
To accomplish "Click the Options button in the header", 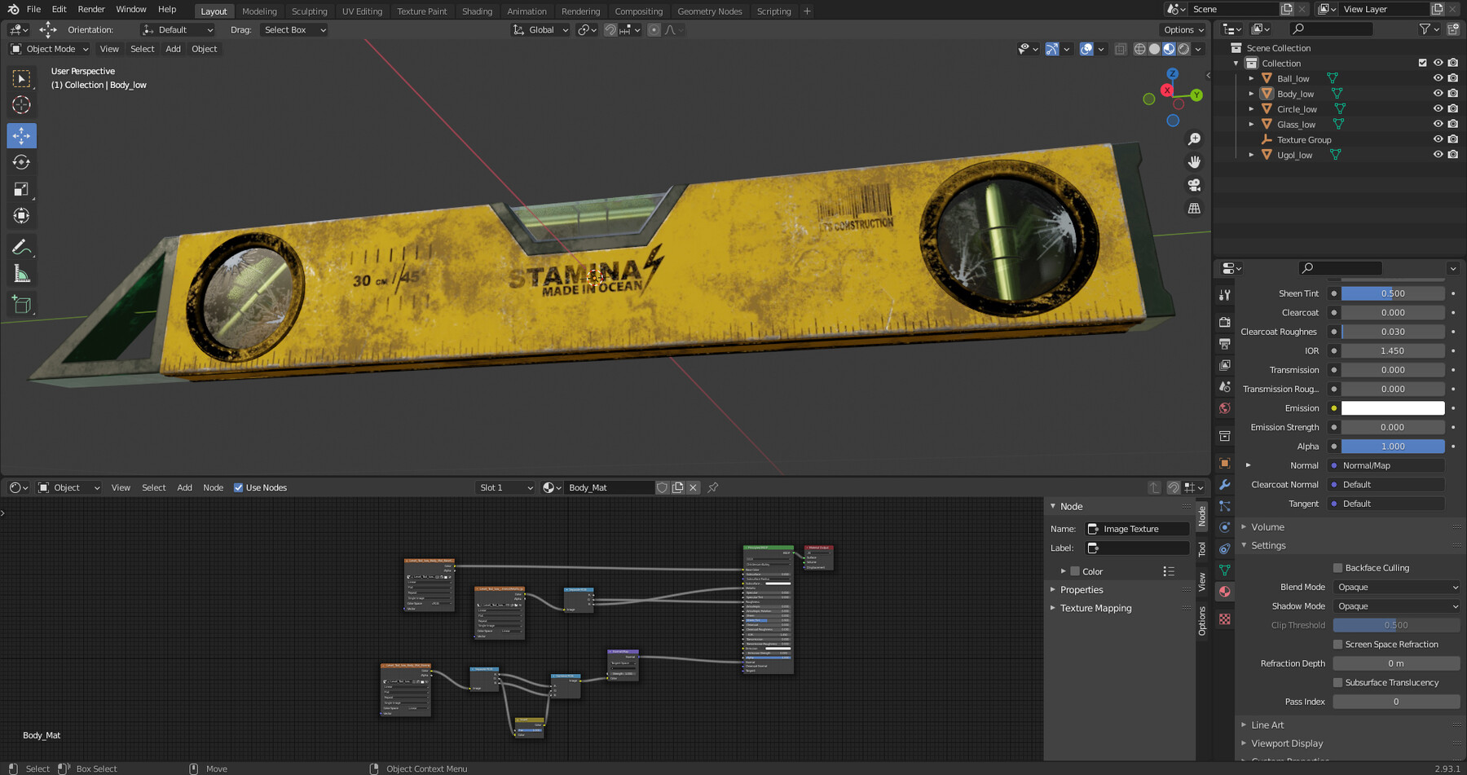I will [x=1183, y=29].
